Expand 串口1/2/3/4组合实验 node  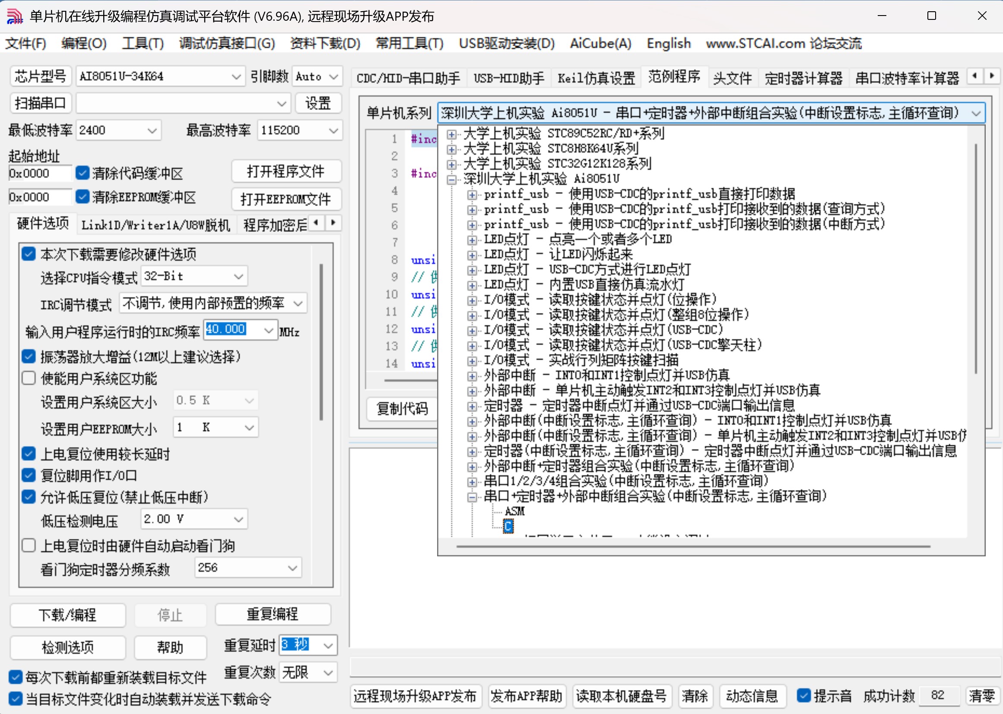coord(472,482)
